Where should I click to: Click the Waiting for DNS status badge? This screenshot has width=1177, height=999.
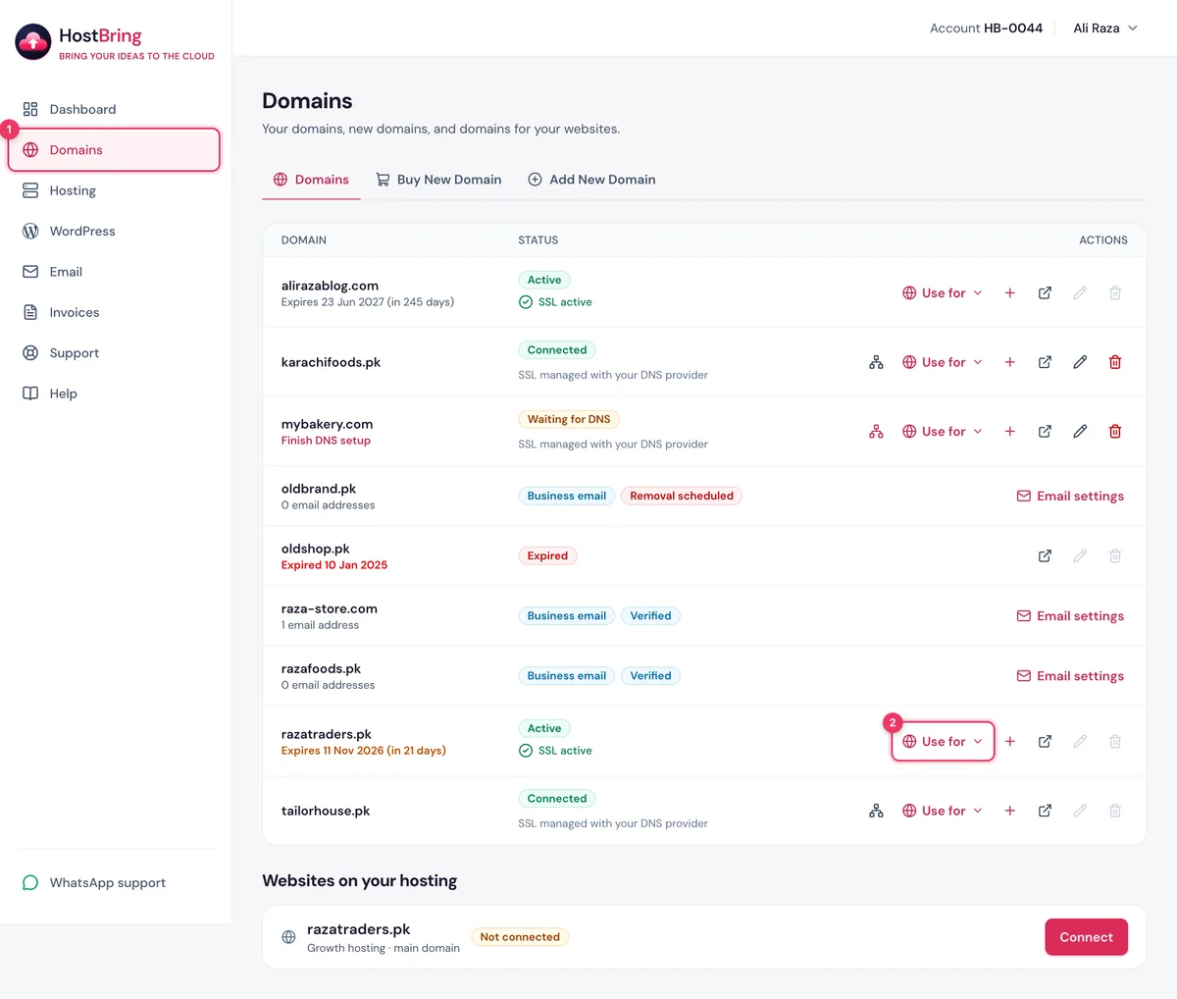(x=569, y=420)
